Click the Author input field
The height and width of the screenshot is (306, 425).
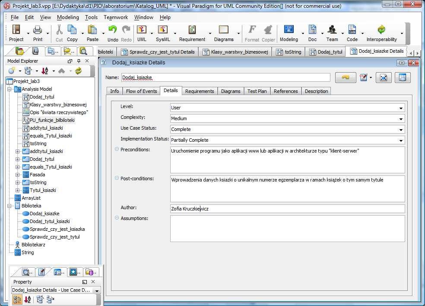coord(287,209)
